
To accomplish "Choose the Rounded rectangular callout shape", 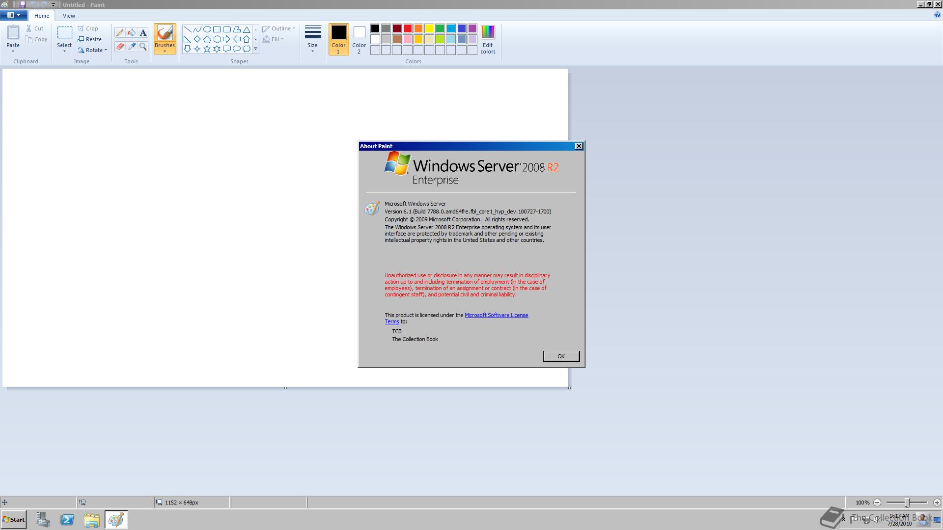I will pyautogui.click(x=227, y=49).
